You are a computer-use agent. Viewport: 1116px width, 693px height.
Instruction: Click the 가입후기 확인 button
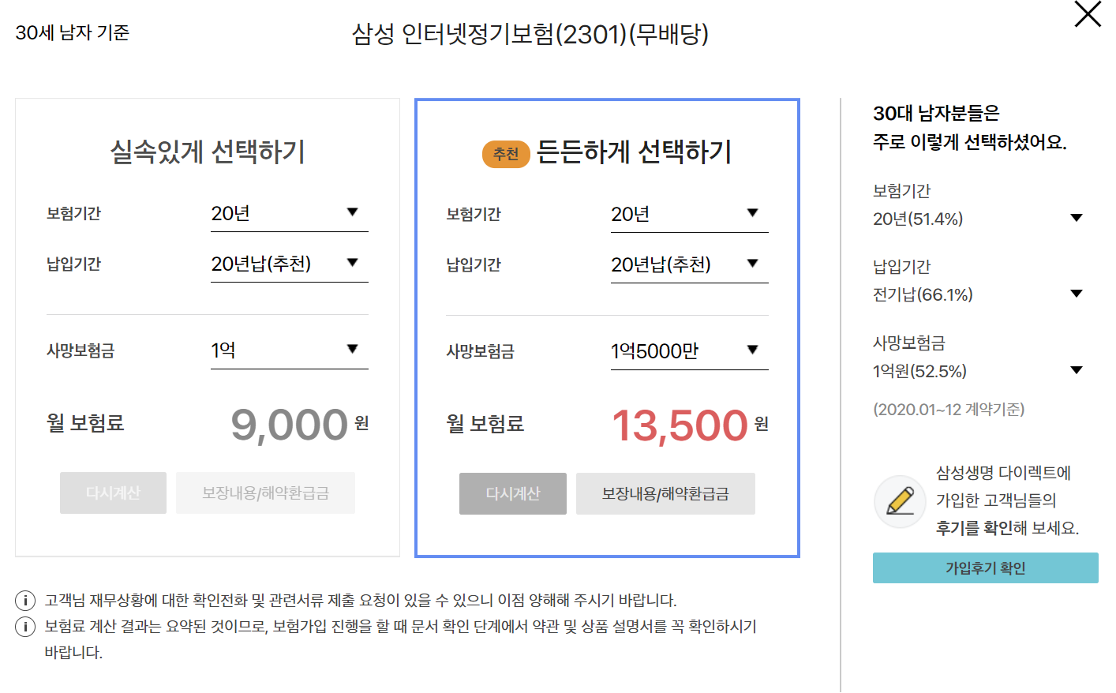click(x=985, y=568)
